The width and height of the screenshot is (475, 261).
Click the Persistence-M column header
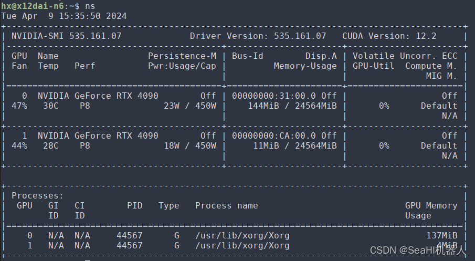point(182,56)
